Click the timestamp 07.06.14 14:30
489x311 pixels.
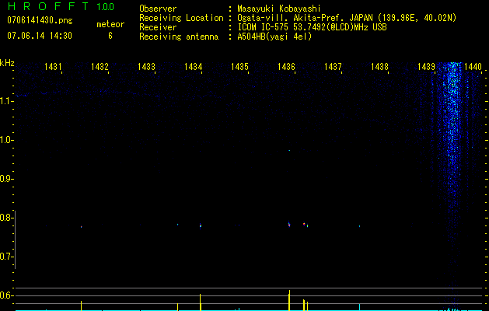click(x=40, y=36)
